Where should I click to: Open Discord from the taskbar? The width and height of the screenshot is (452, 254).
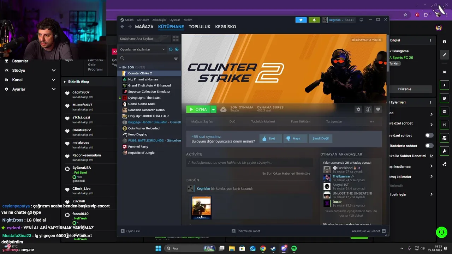point(284,248)
